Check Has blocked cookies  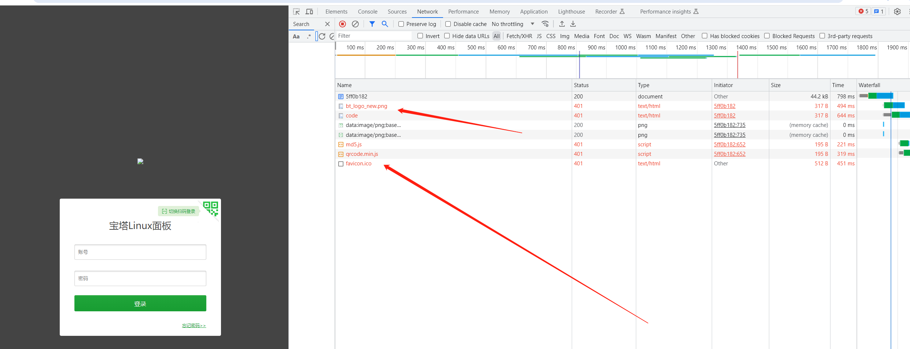tap(704, 36)
